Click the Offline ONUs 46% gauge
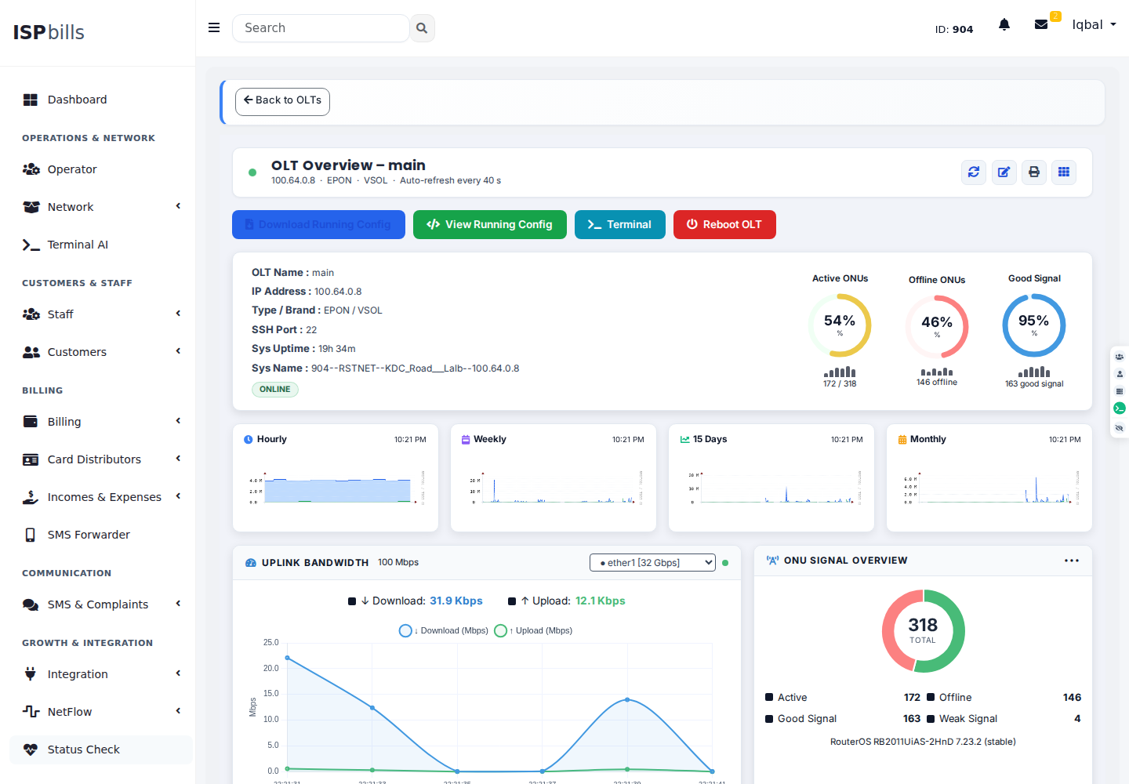This screenshot has width=1129, height=784. click(937, 327)
